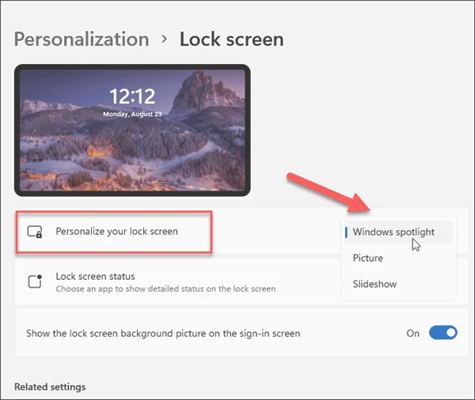Click the Lock screen breadcrumb title
The height and width of the screenshot is (400, 475).
point(232,40)
